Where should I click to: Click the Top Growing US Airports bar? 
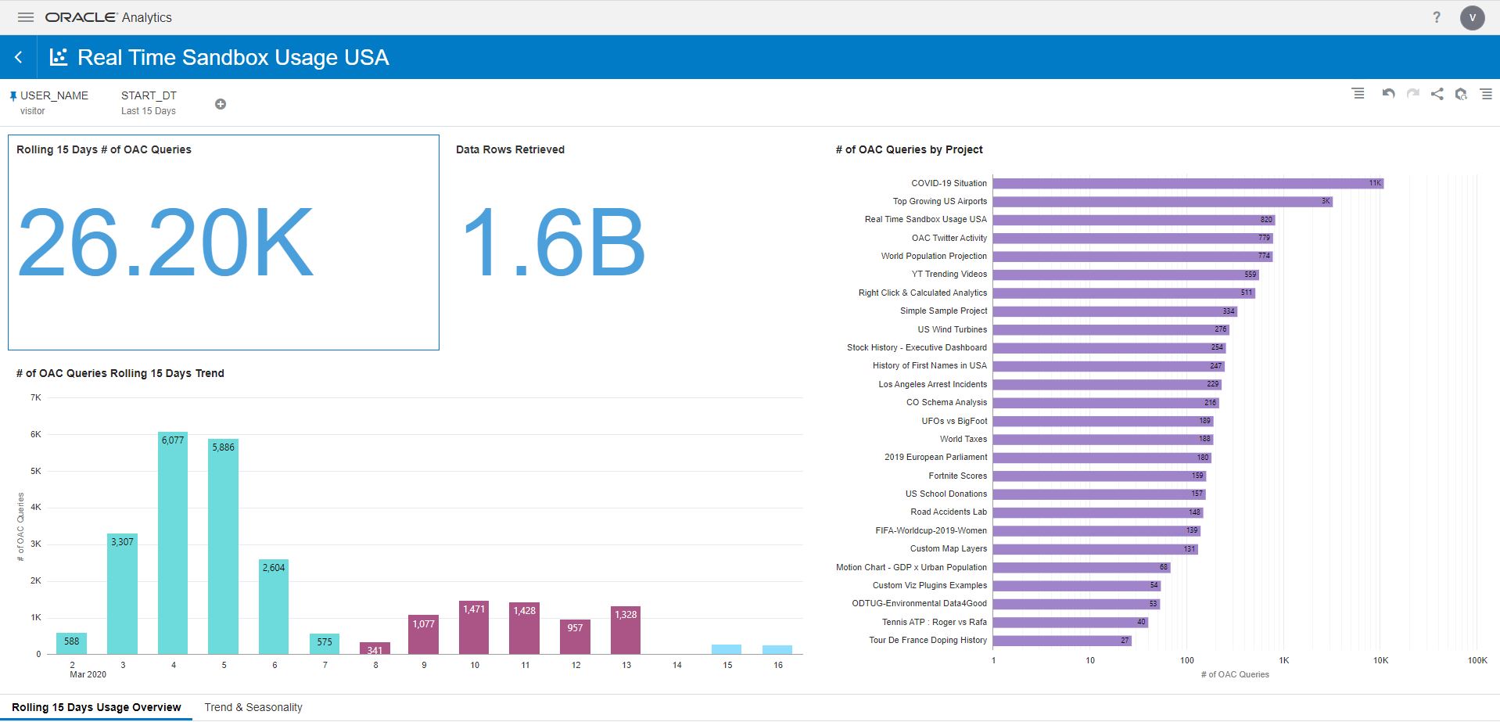[1162, 202]
